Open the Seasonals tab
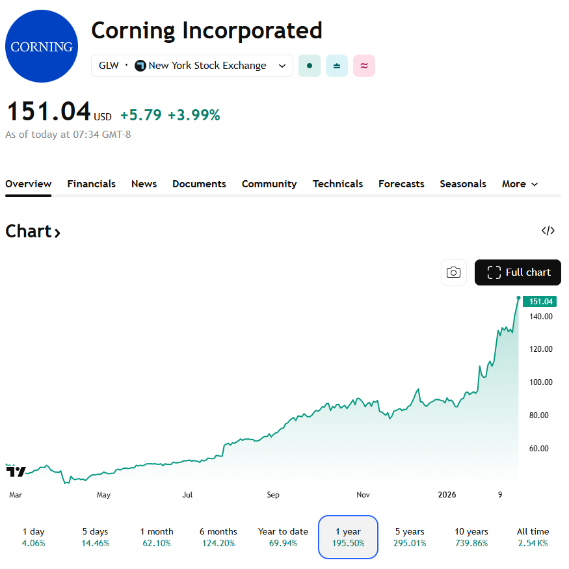Viewport: 569px width, 569px height. pyautogui.click(x=463, y=184)
